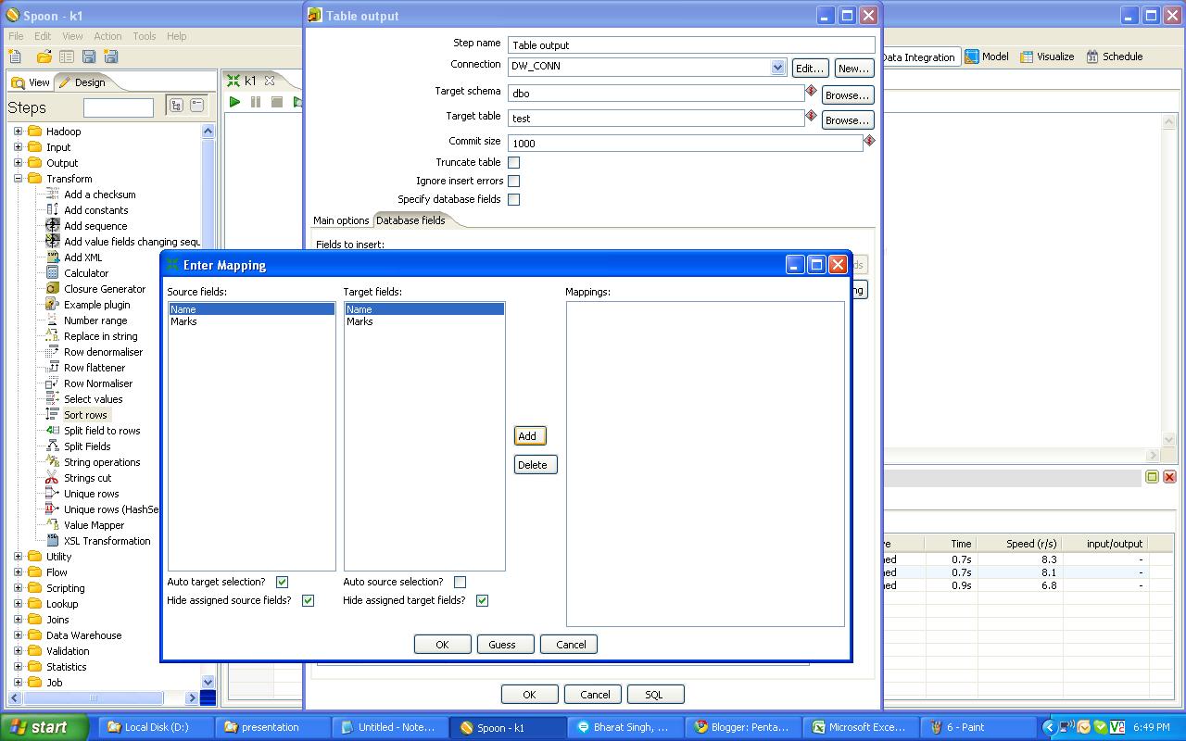1186x741 pixels.
Task: Enable the Truncate table checkbox
Action: pos(514,162)
